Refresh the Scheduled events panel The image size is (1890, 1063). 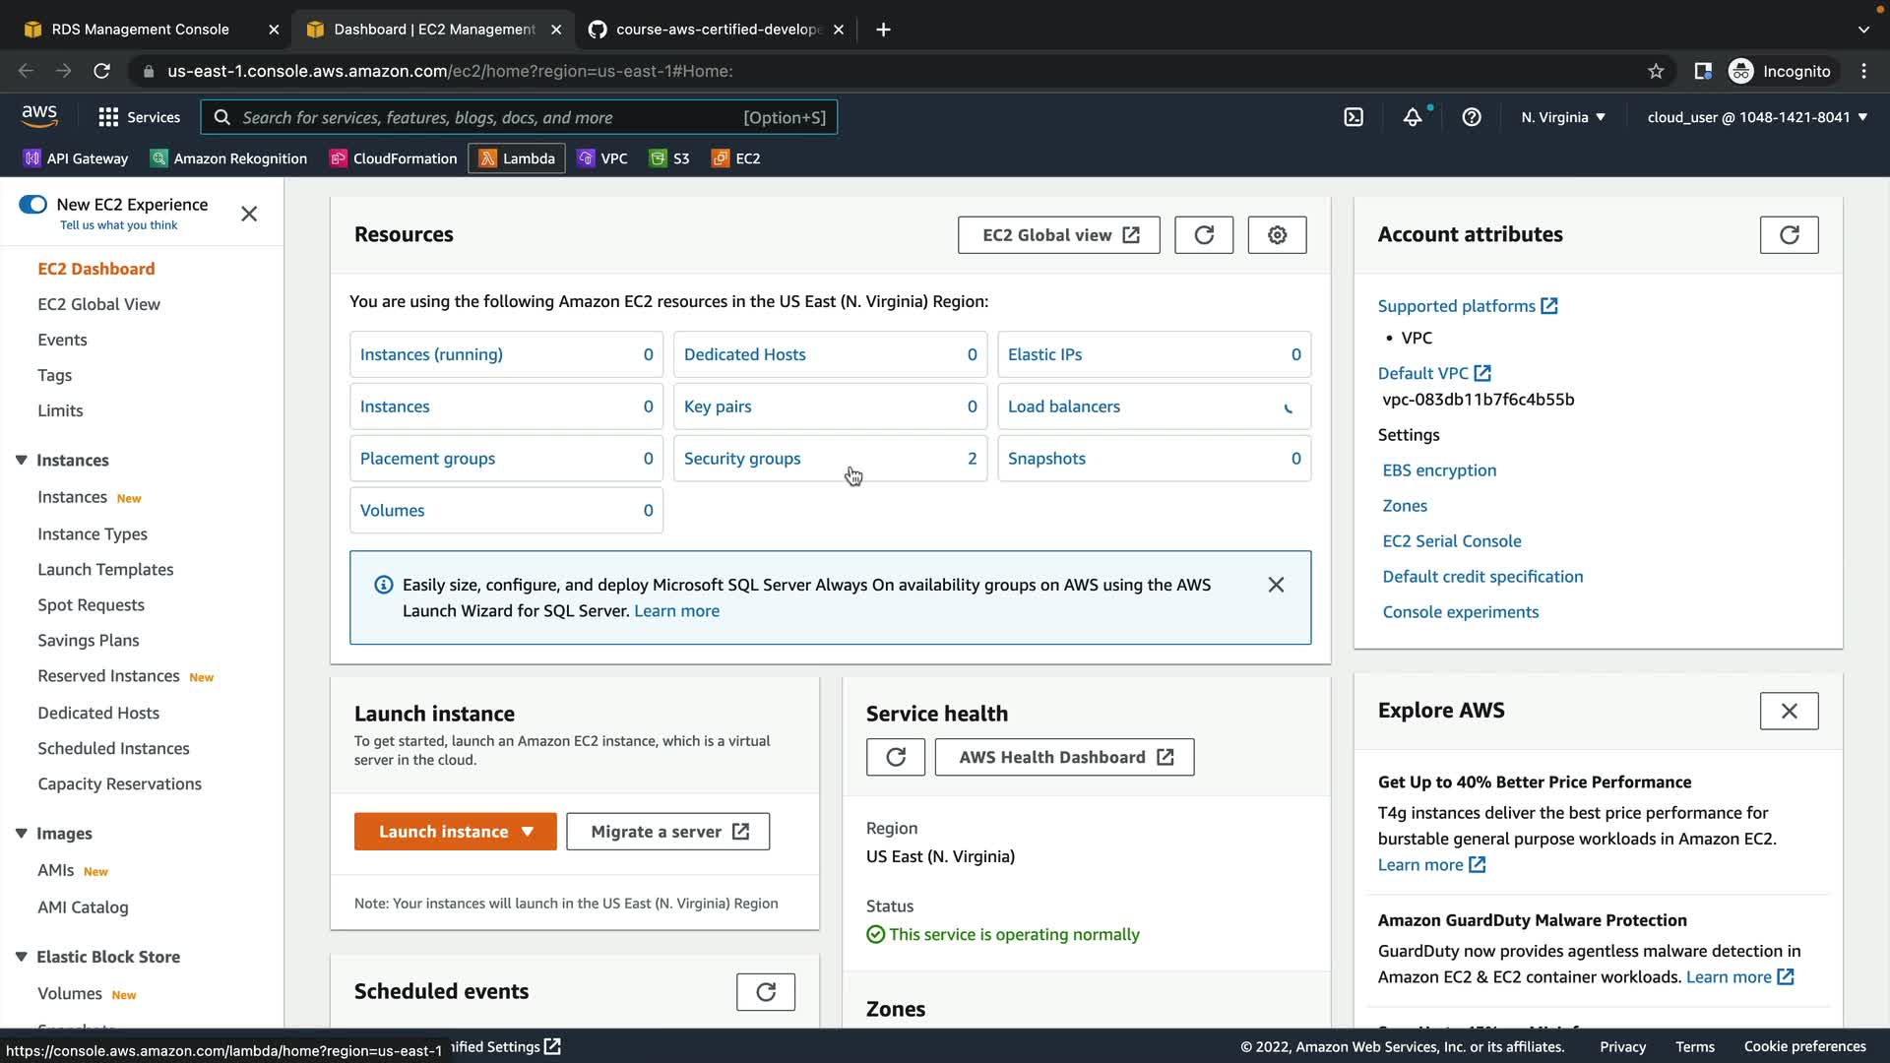pyautogui.click(x=765, y=992)
